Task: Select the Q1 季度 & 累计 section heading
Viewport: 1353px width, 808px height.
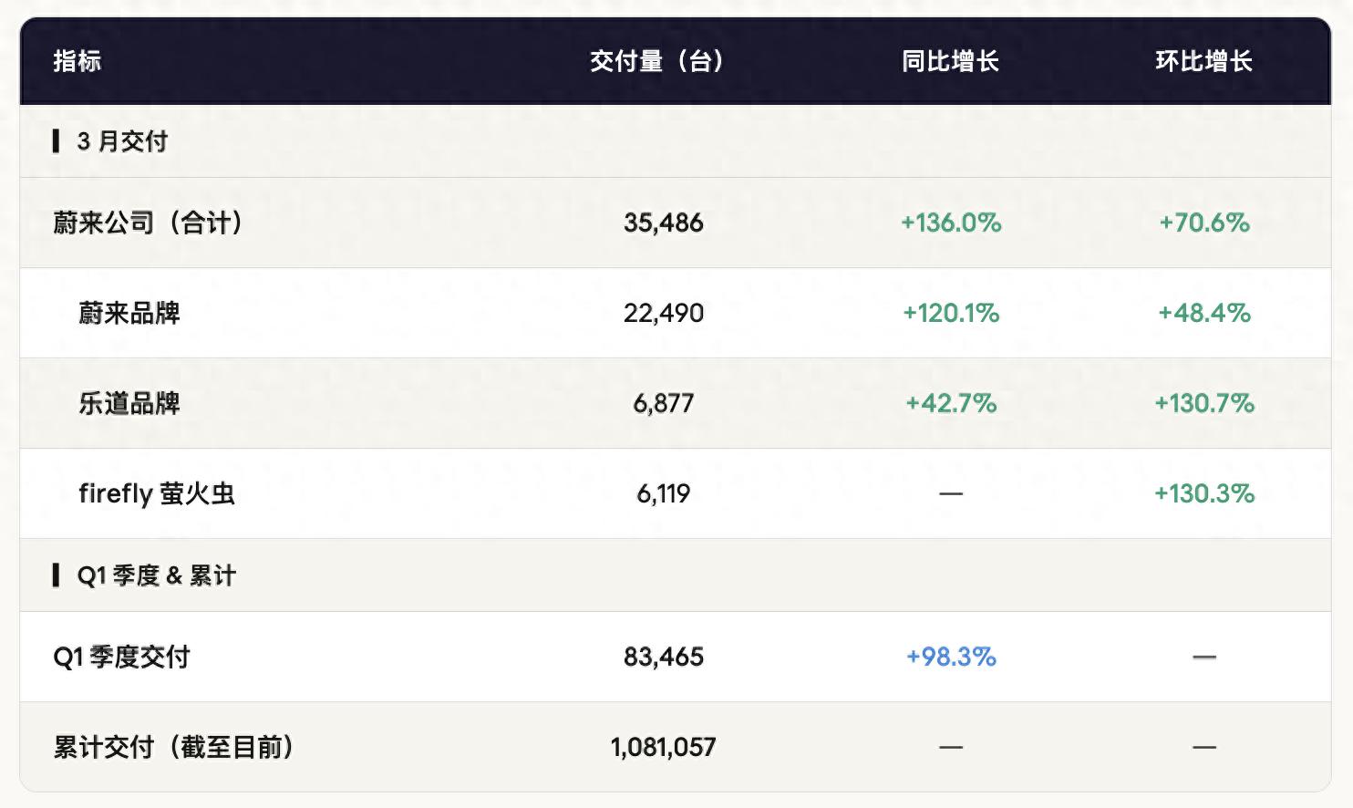Action: pyautogui.click(x=156, y=575)
